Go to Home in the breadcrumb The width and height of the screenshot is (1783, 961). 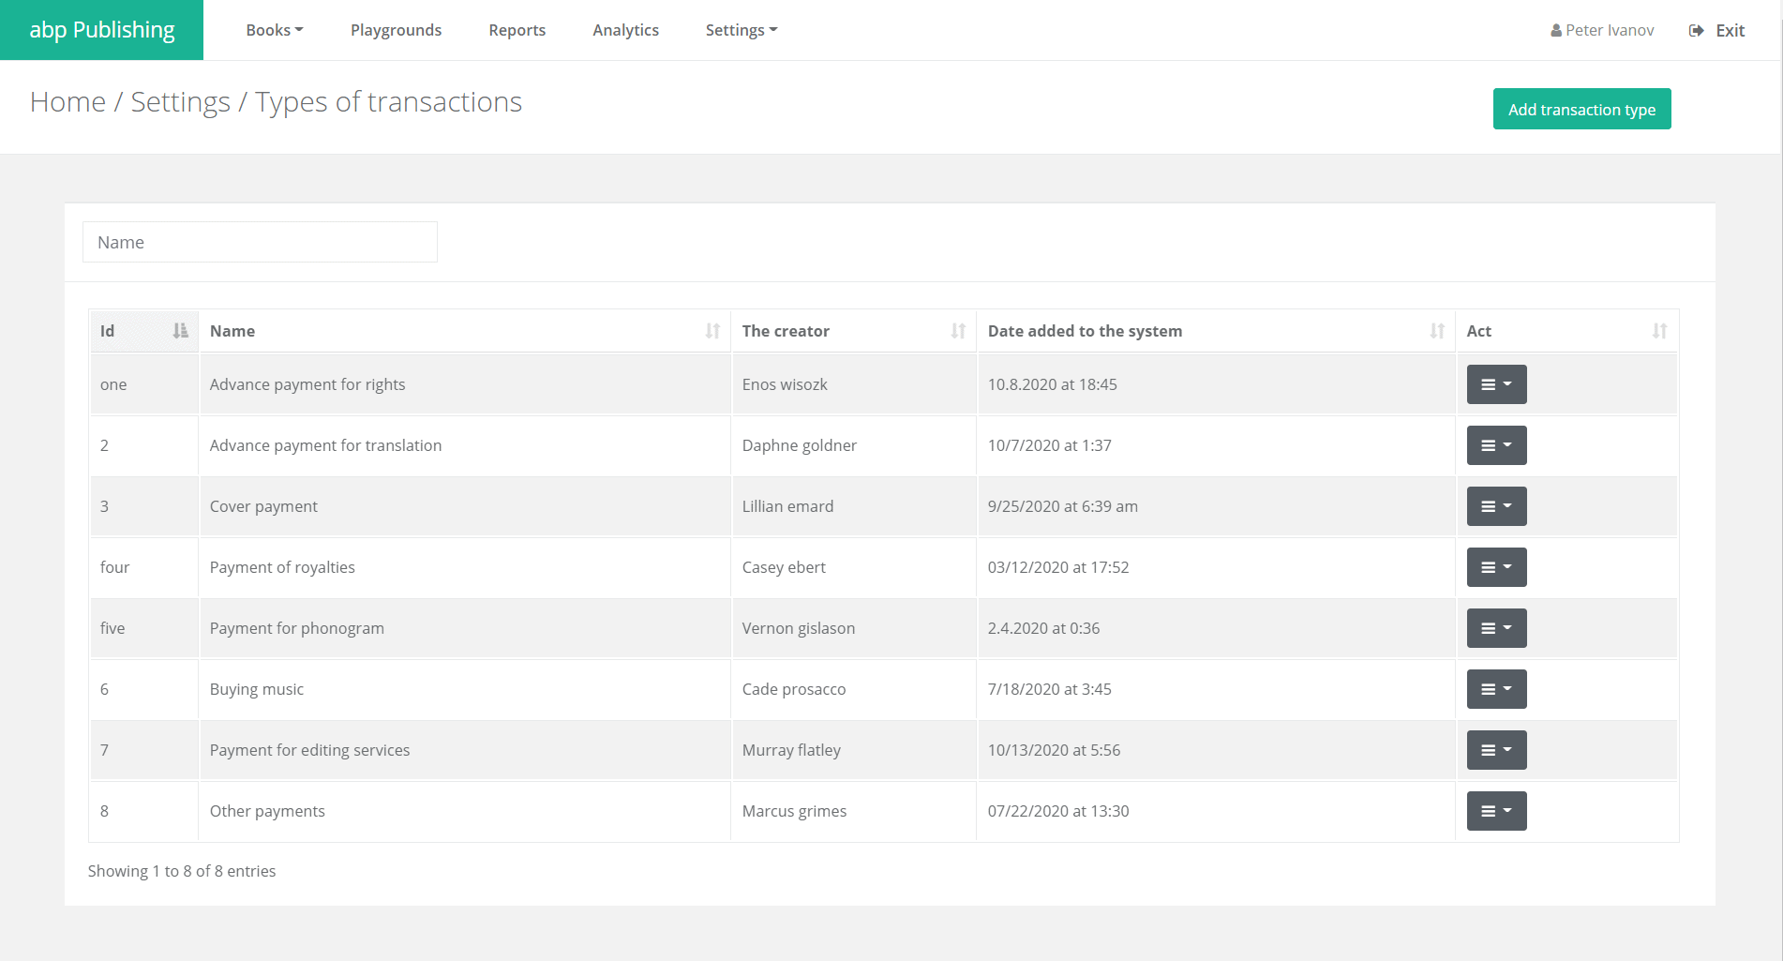tap(67, 101)
